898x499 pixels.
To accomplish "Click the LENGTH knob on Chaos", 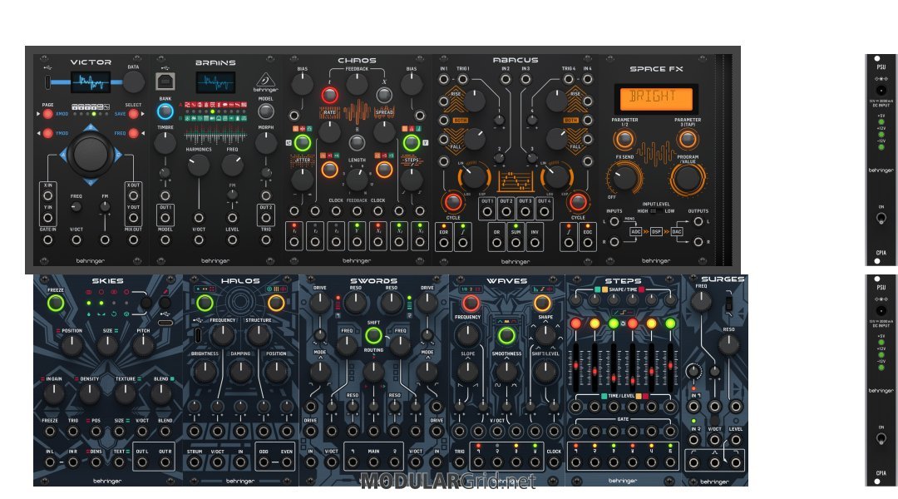I will [357, 180].
